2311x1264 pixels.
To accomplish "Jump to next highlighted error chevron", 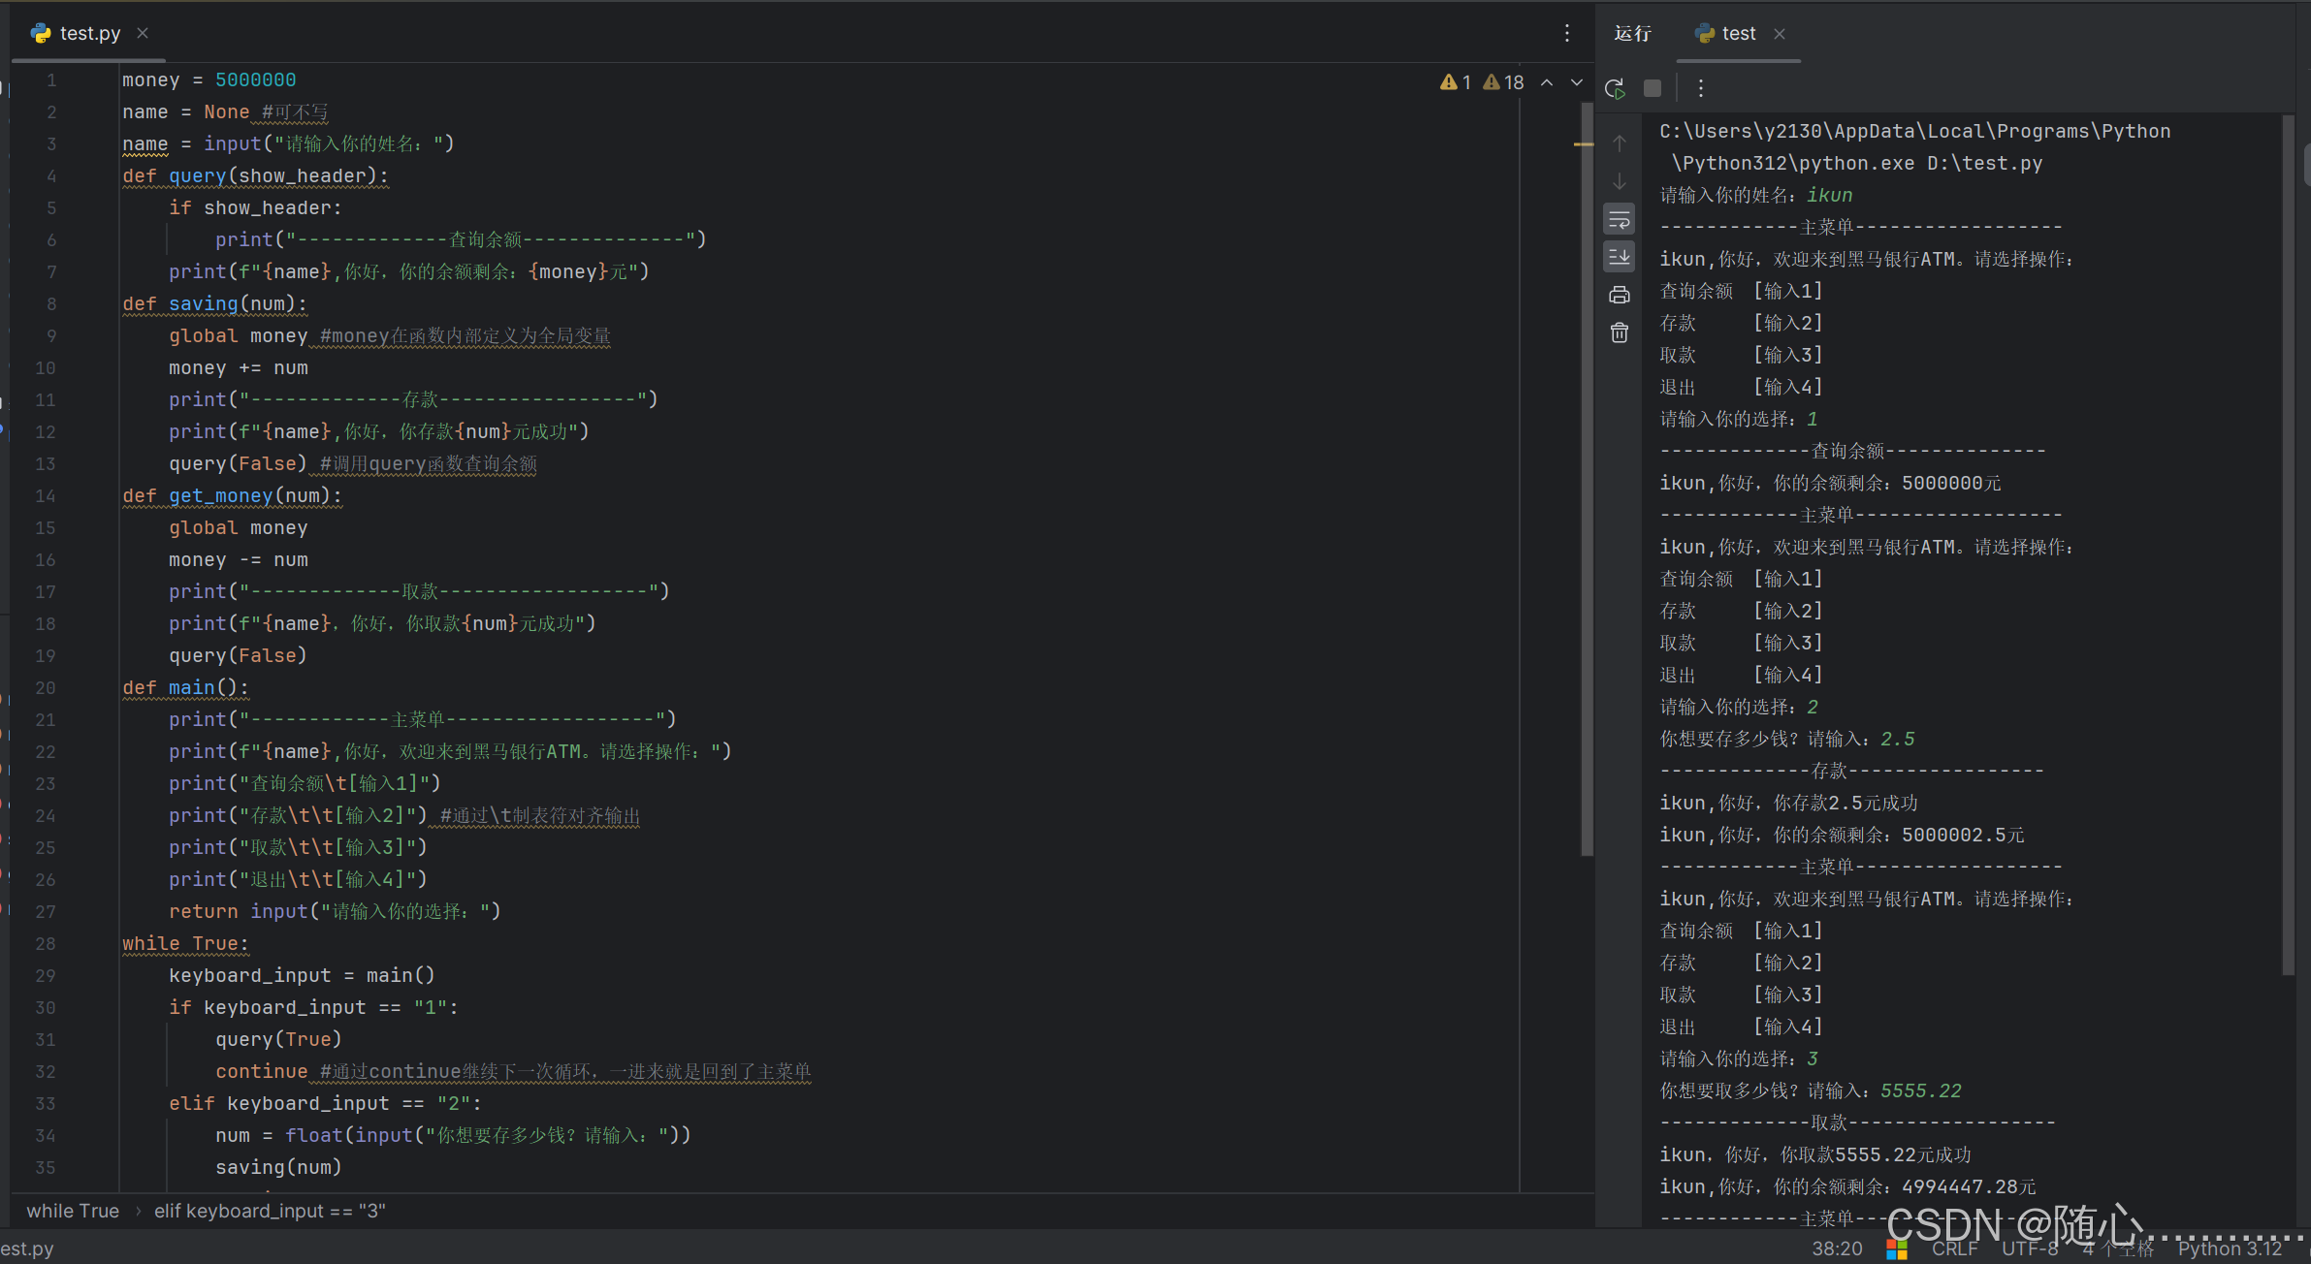I will [1577, 82].
